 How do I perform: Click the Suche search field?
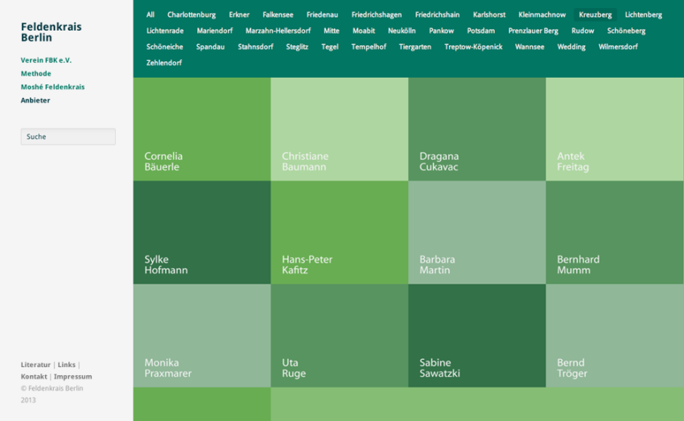click(68, 137)
